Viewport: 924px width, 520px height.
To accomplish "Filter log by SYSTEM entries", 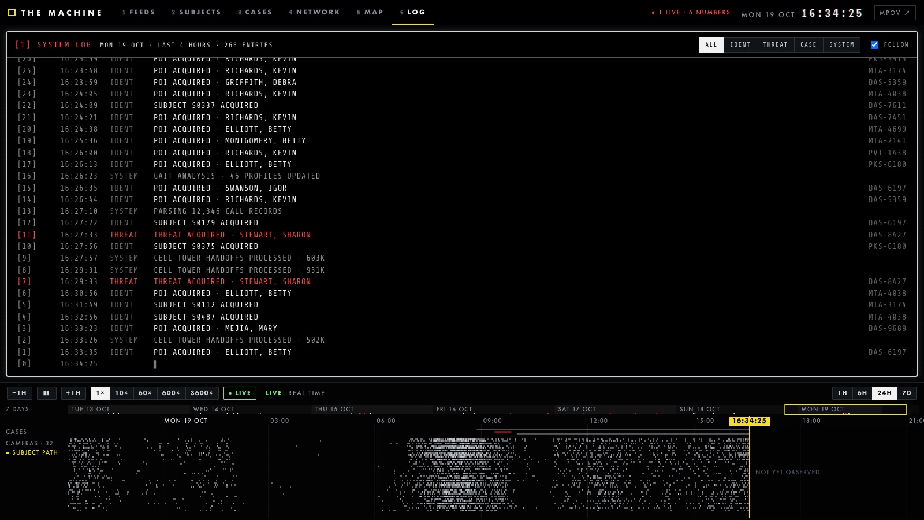I will click(841, 44).
